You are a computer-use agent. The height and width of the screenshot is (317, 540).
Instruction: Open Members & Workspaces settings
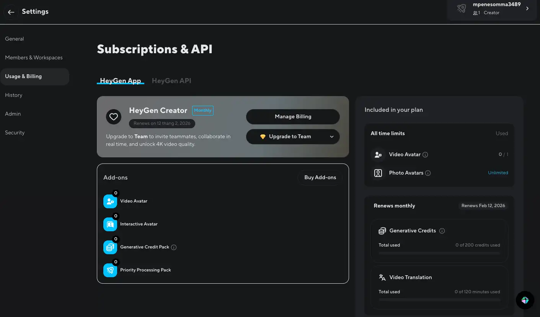(34, 57)
